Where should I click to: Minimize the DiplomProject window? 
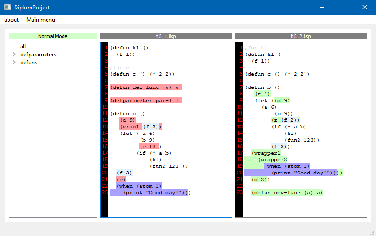tap(321, 8)
